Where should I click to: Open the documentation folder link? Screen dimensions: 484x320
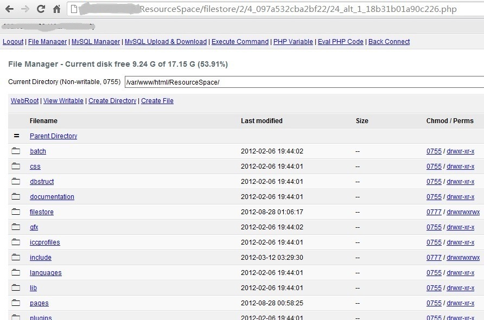point(52,197)
